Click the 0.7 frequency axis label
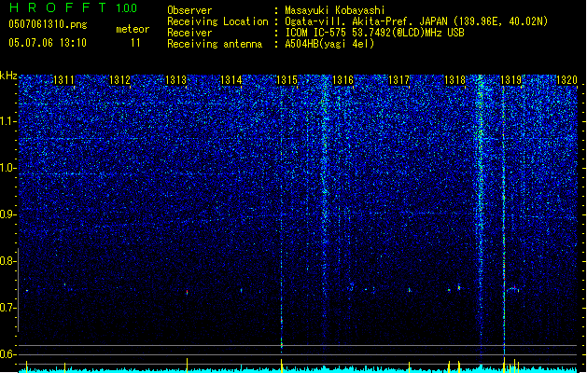Screen dimensions: 587x373 (7, 308)
